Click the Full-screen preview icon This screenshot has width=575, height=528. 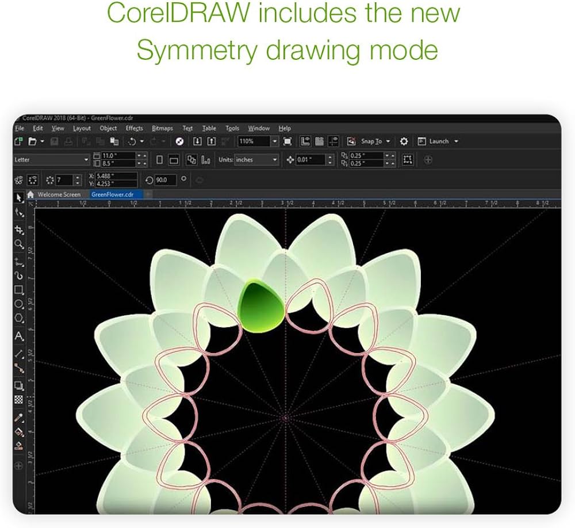[x=287, y=141]
